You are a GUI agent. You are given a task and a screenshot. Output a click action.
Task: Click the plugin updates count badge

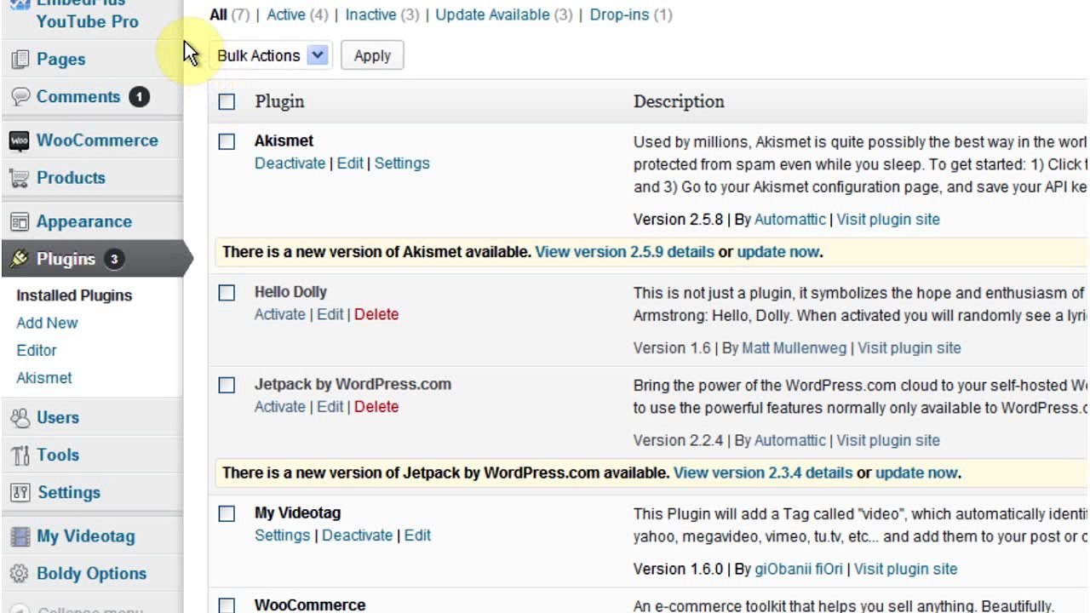click(x=114, y=260)
